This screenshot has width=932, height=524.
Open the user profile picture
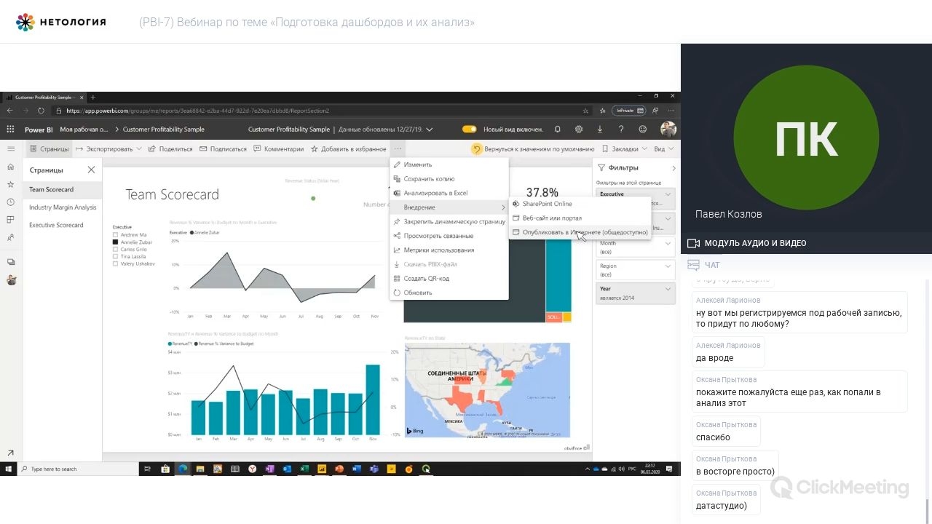(x=668, y=129)
